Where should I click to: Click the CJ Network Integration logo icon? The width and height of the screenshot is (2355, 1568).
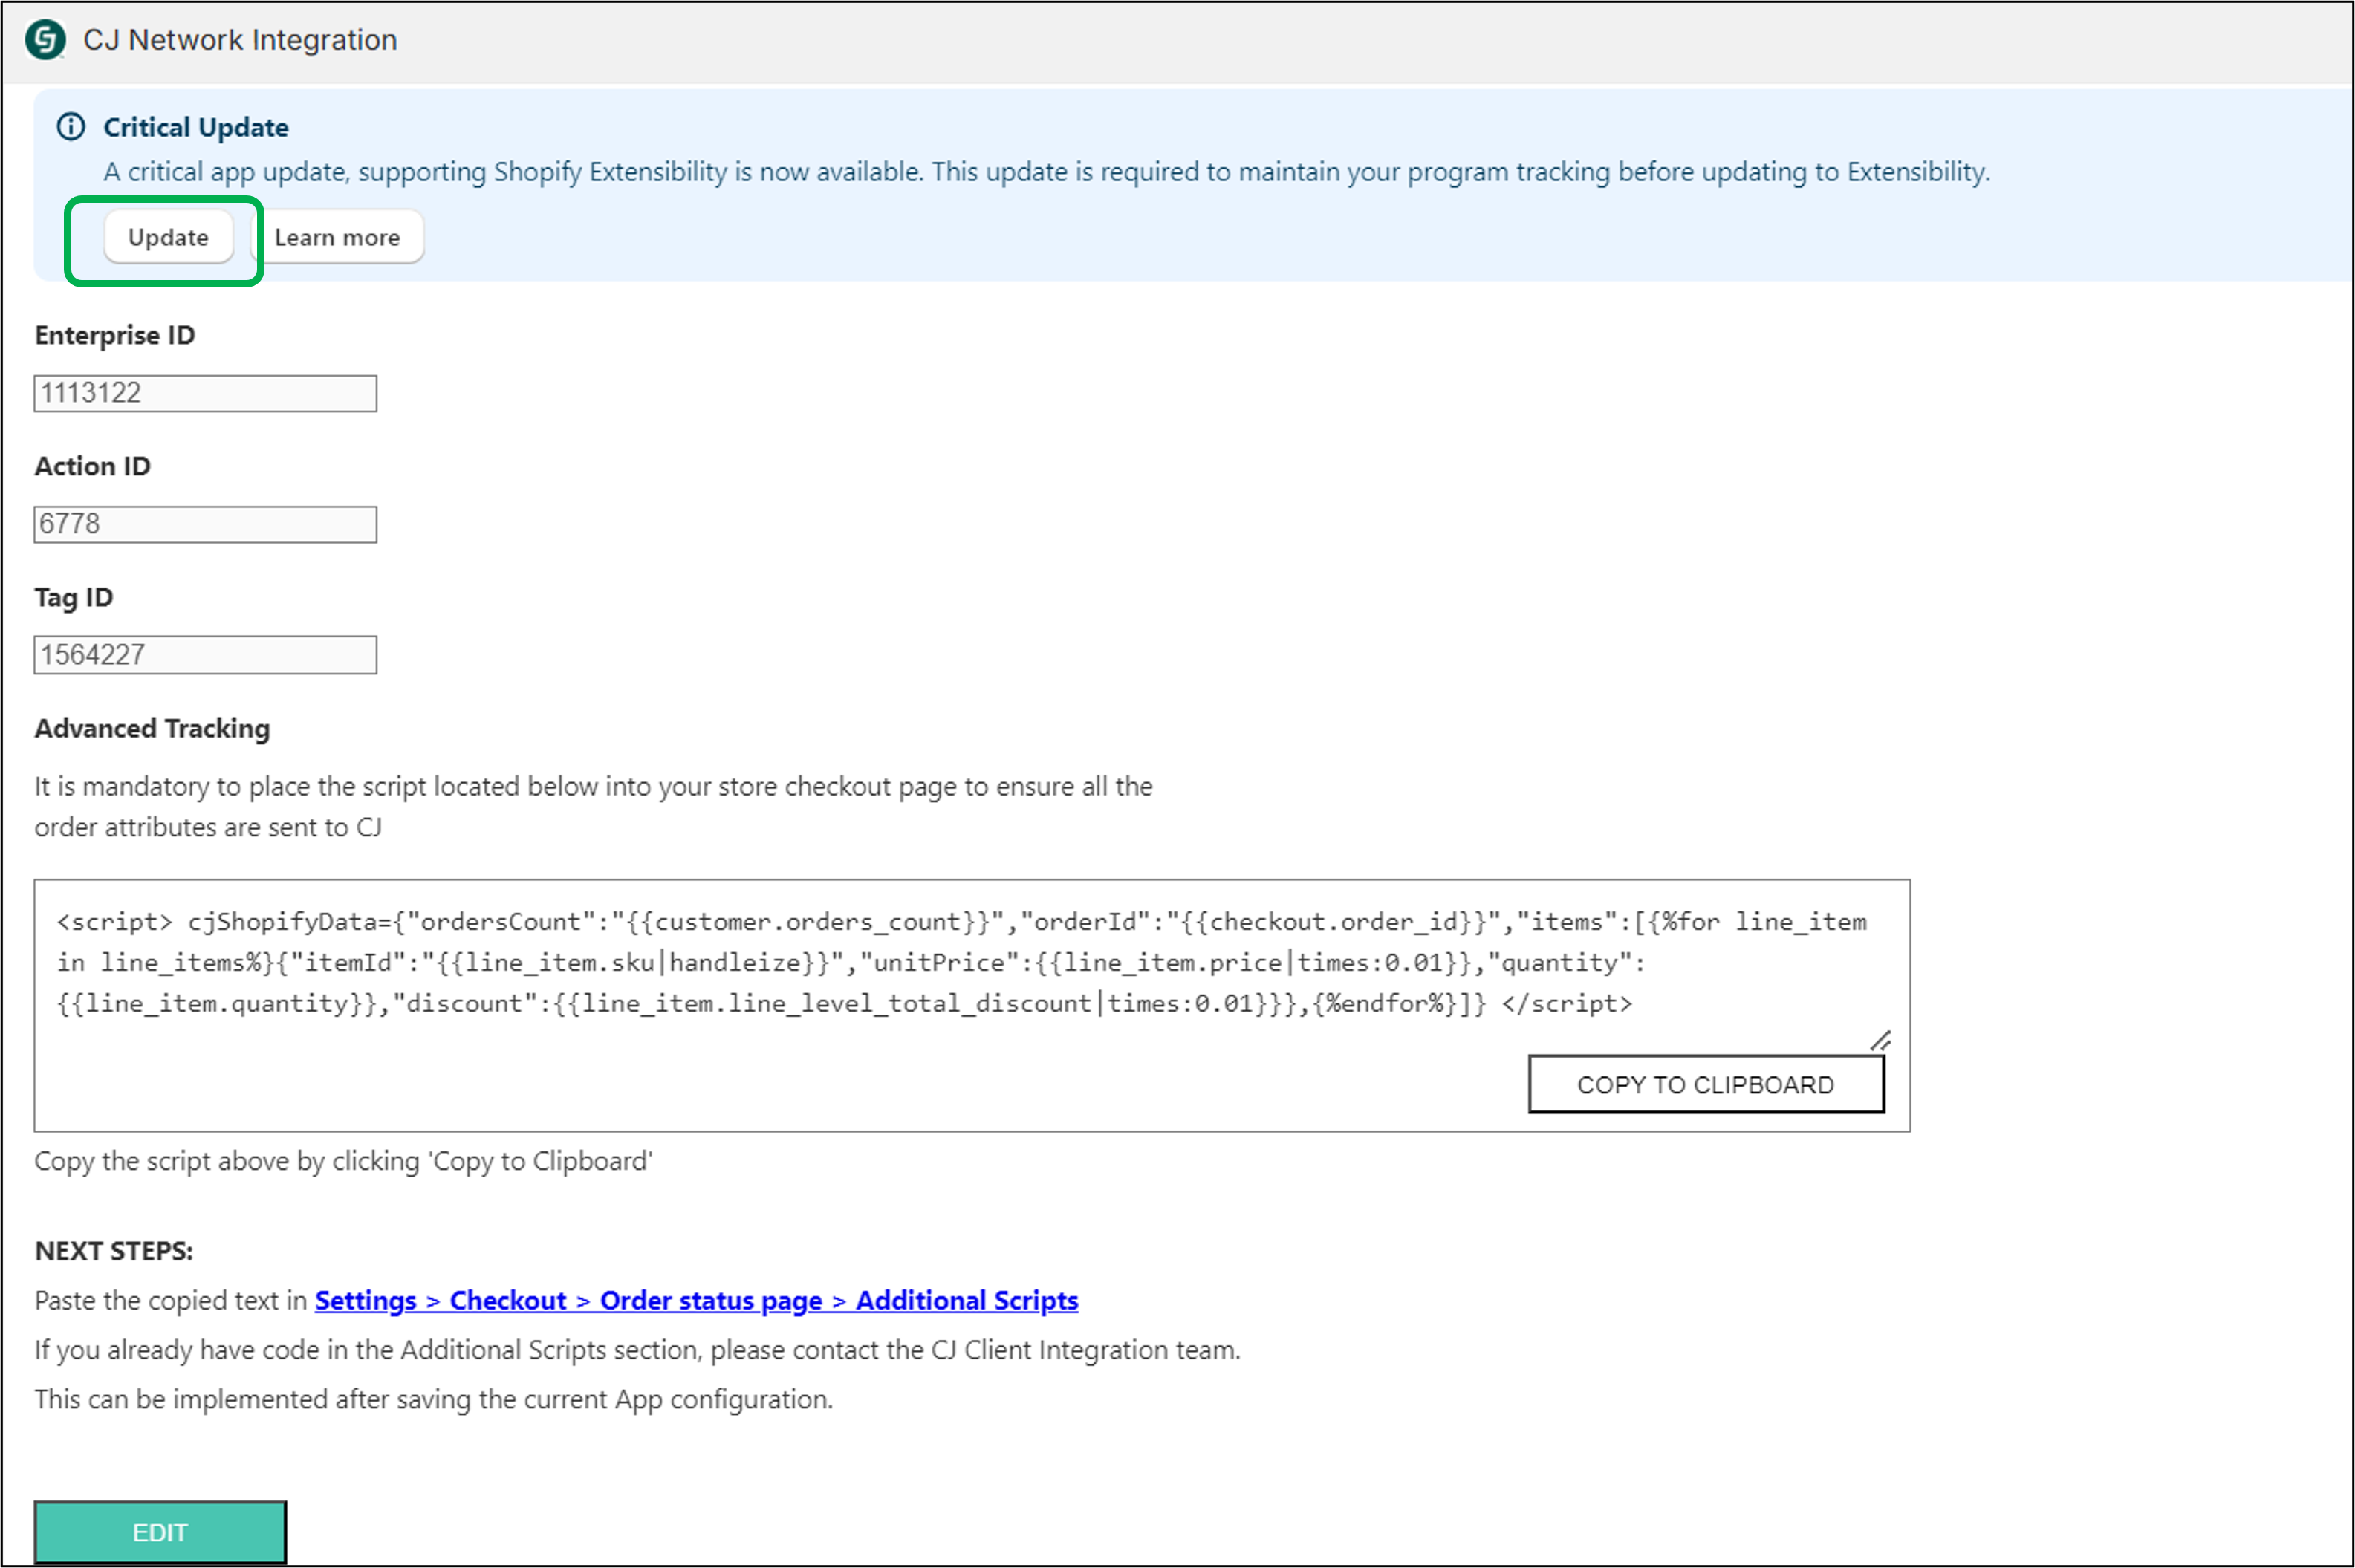pos(44,40)
